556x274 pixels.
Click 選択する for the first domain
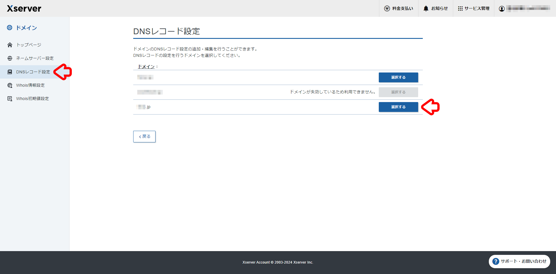tap(398, 77)
